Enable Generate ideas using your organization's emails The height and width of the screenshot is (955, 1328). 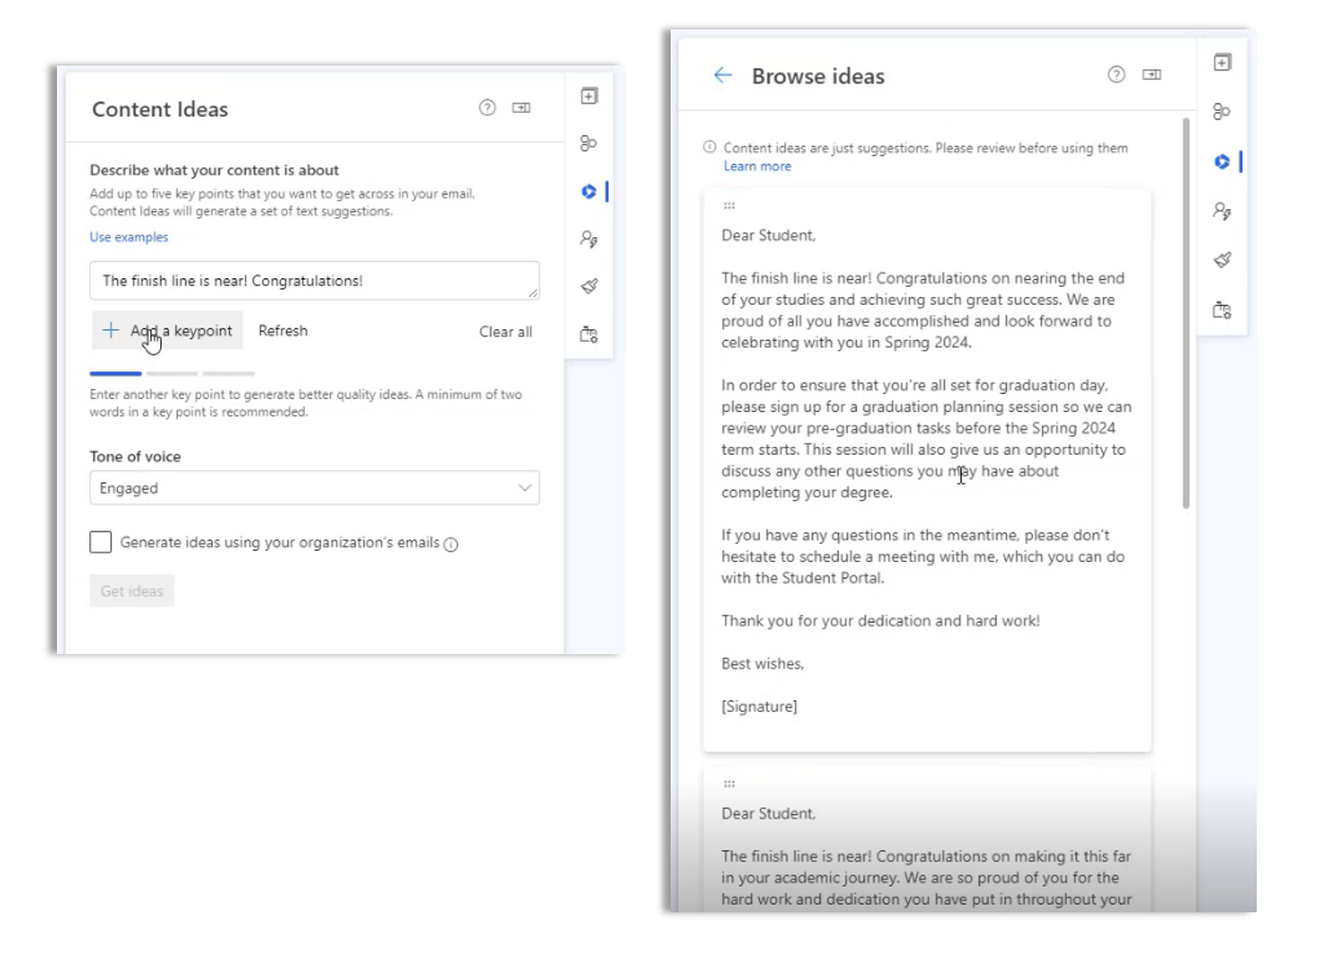(101, 542)
